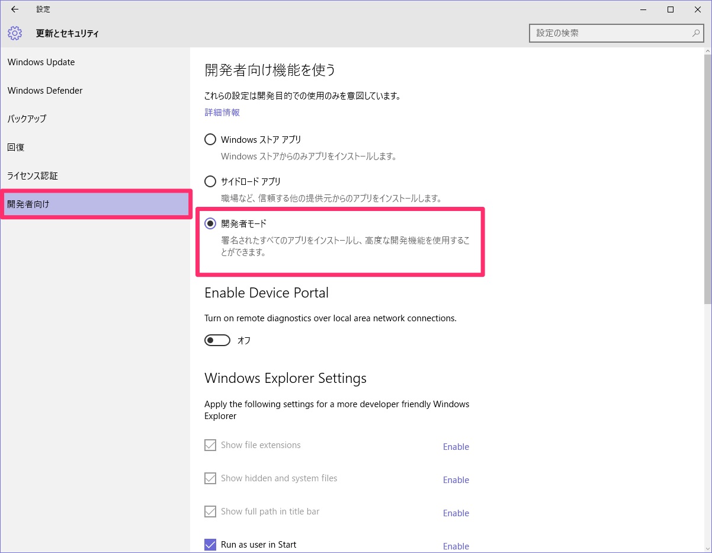Open Windows Update in the sidebar
Viewport: 712px width, 553px height.
coord(95,62)
